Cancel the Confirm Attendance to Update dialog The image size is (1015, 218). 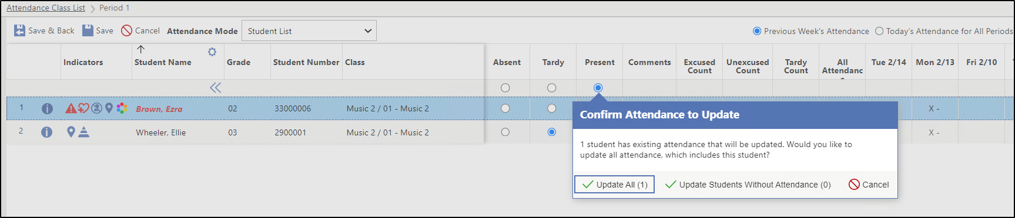(x=869, y=185)
